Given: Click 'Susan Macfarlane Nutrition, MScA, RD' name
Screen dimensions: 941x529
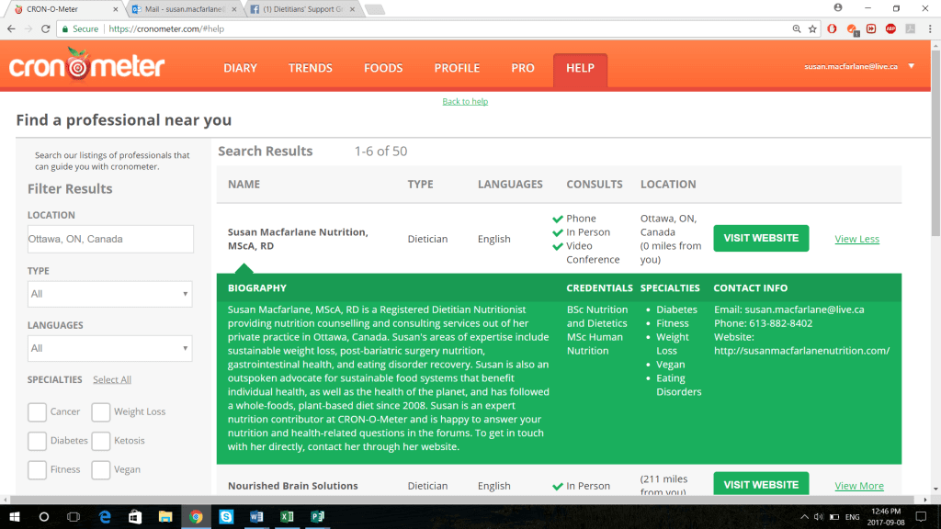Looking at the screenshot, I should coord(298,239).
